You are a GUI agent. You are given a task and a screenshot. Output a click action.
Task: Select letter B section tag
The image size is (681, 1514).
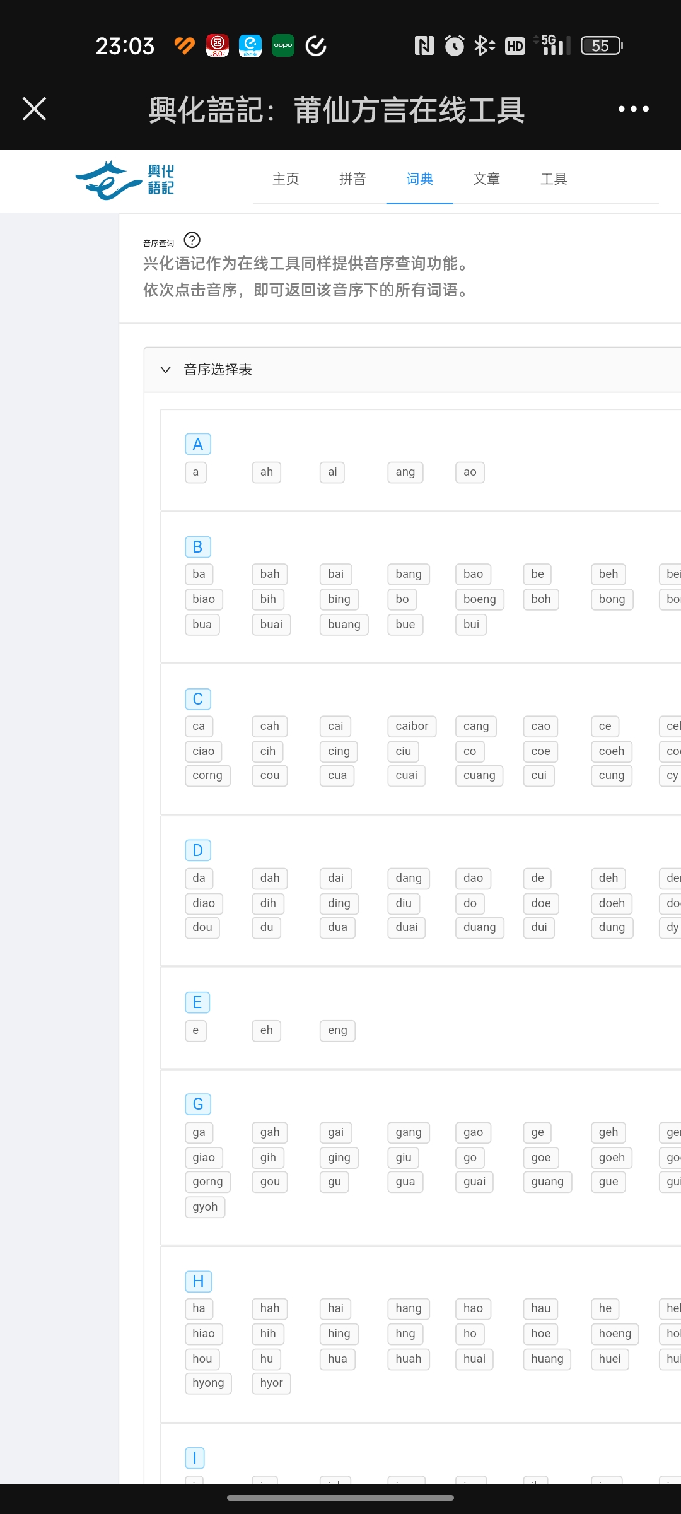pos(198,547)
